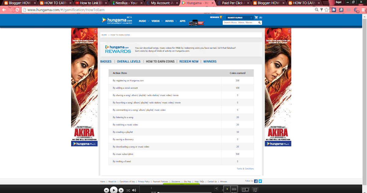Click the bookmark star in the address bar
This screenshot has height=193, width=367.
[327, 10]
